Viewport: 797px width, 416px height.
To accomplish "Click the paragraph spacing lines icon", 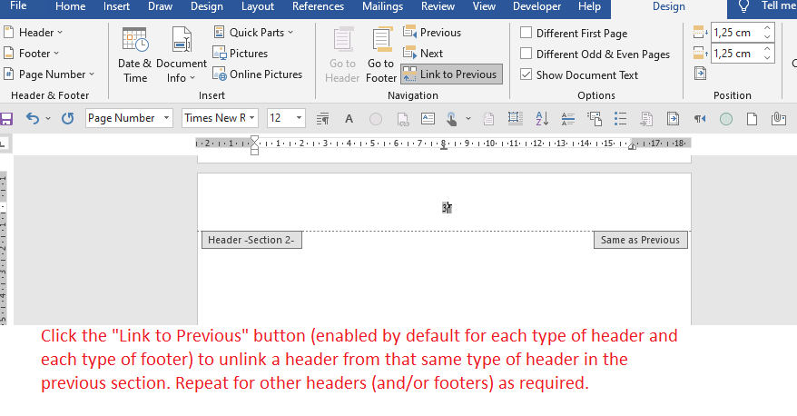I will [567, 119].
